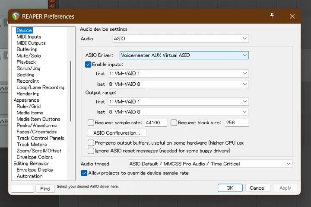
Task: Click the pin icon in title bar
Action: pos(272,16)
